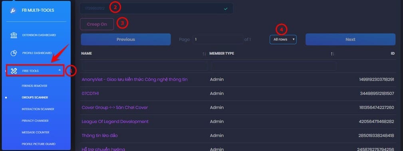Image resolution: width=403 pixels, height=151 pixels.
Task: Click Admin in the 07CDTH1 row
Action: (216, 93)
